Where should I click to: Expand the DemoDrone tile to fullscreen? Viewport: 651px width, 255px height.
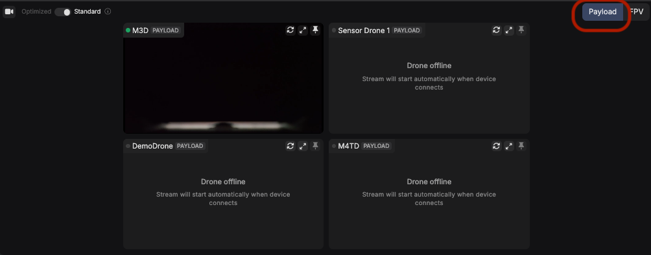pyautogui.click(x=303, y=146)
